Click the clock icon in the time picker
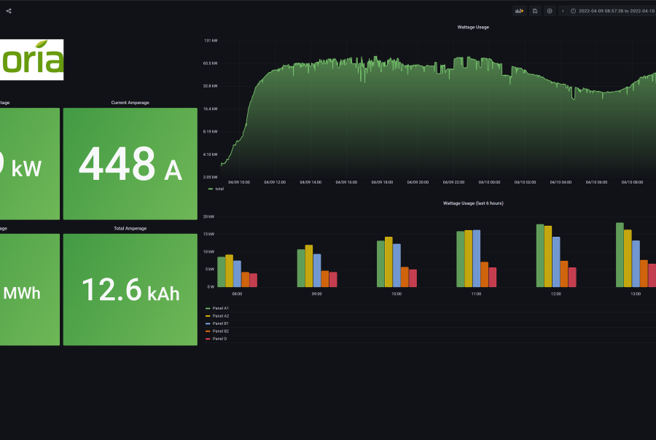This screenshot has height=440, width=656. tap(573, 11)
